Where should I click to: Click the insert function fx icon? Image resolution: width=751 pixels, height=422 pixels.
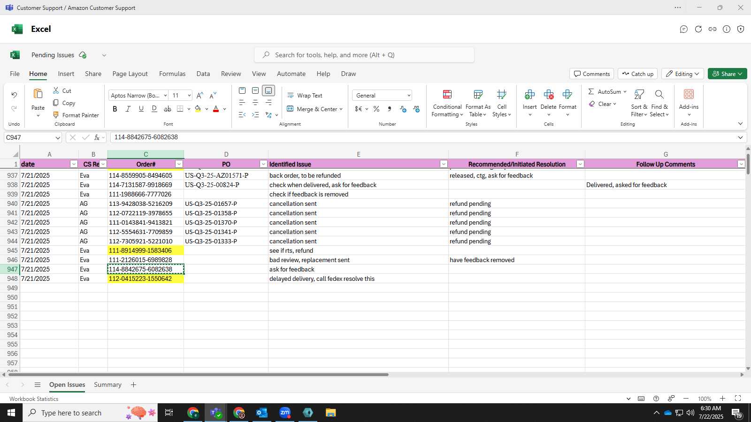[97, 137]
